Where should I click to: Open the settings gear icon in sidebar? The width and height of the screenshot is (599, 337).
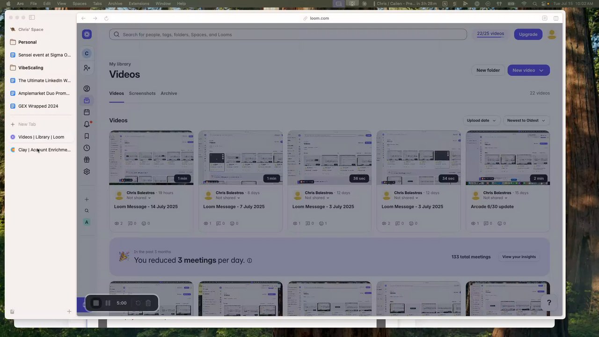pos(87,172)
